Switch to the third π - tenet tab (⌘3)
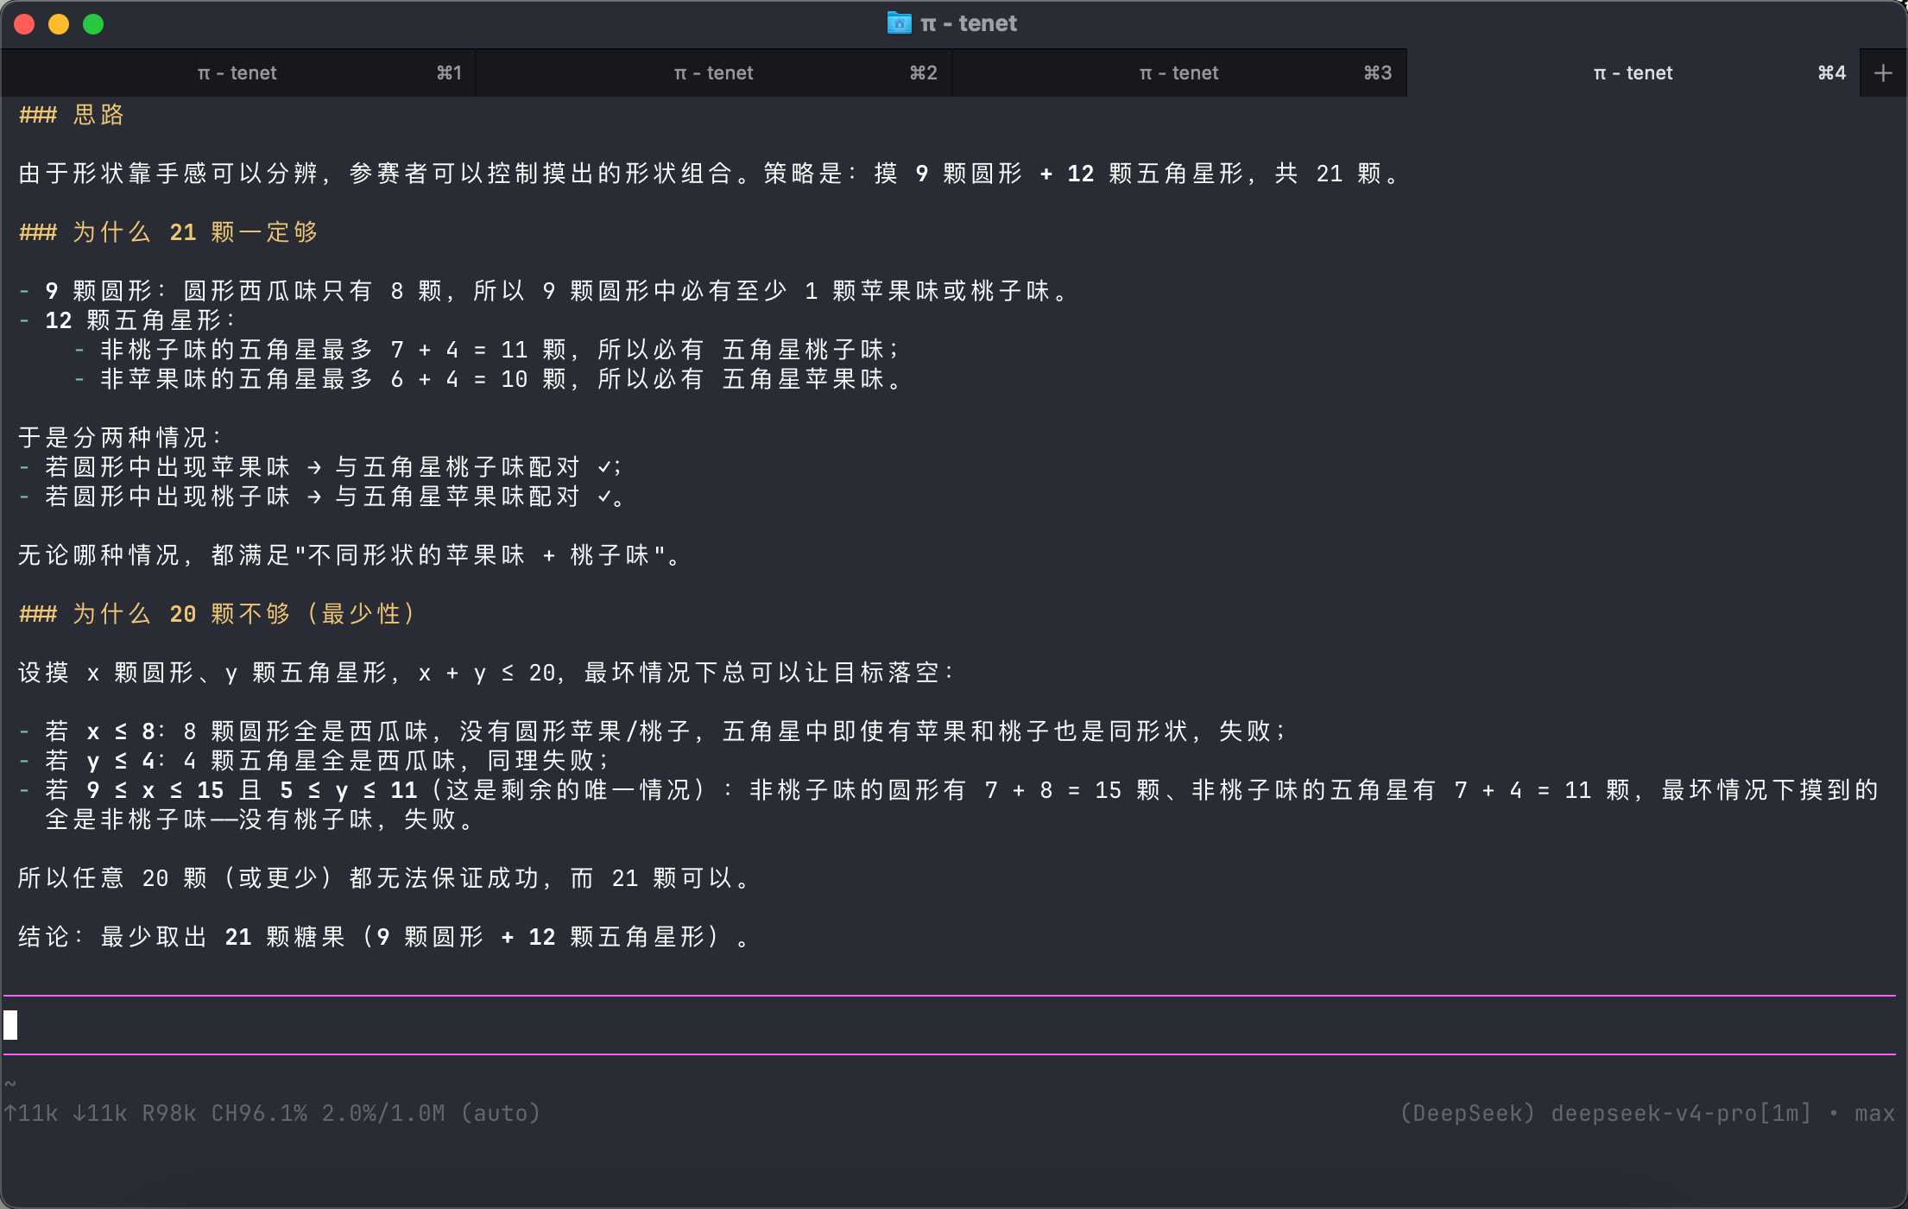 (x=1179, y=73)
